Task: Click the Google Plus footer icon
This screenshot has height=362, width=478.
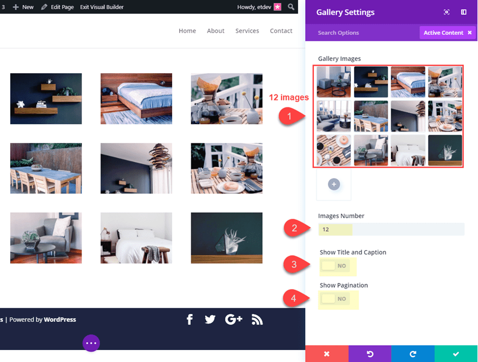Action: [x=234, y=320]
